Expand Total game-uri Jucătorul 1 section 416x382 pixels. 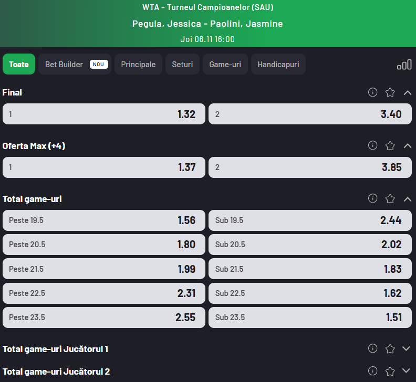coord(406,348)
